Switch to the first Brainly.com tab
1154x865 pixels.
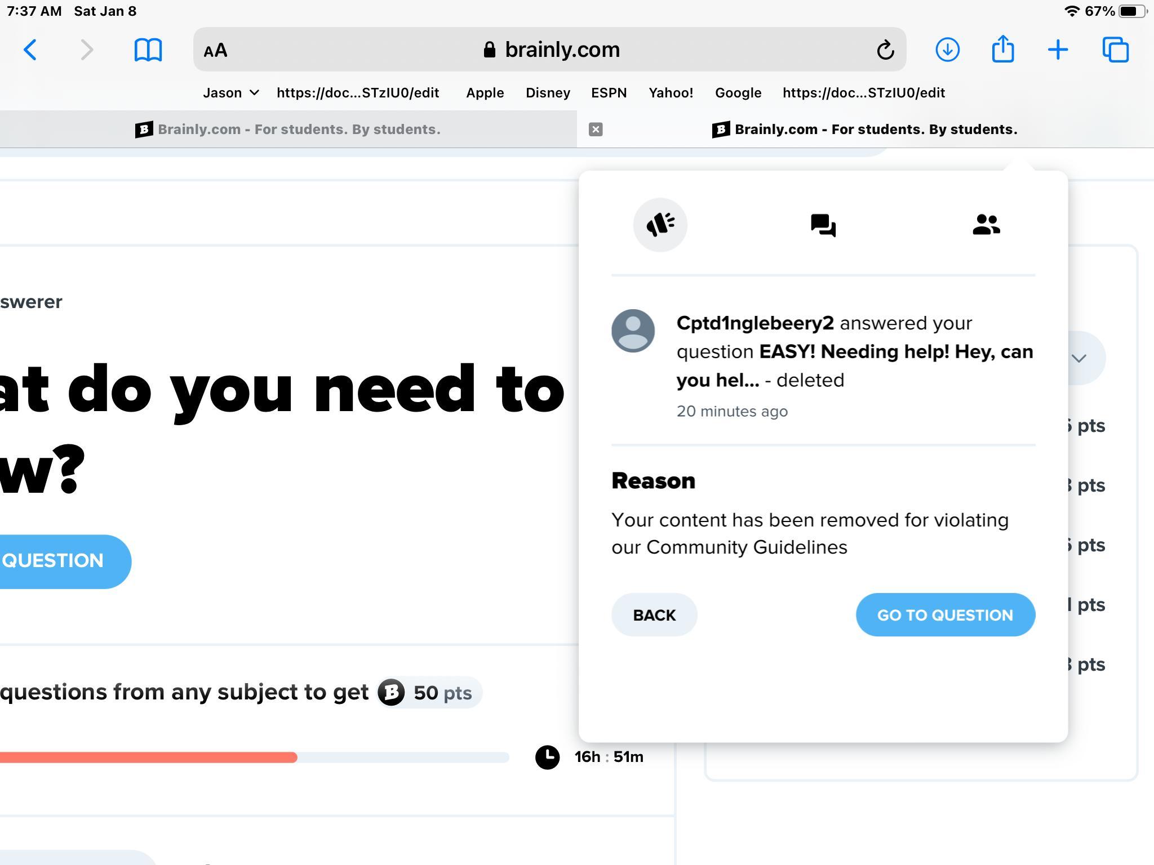point(288,130)
